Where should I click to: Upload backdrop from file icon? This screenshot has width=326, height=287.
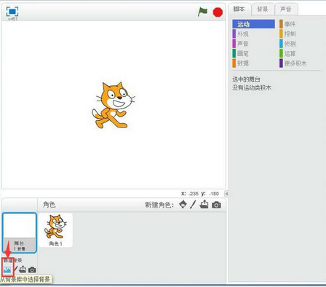point(23,270)
